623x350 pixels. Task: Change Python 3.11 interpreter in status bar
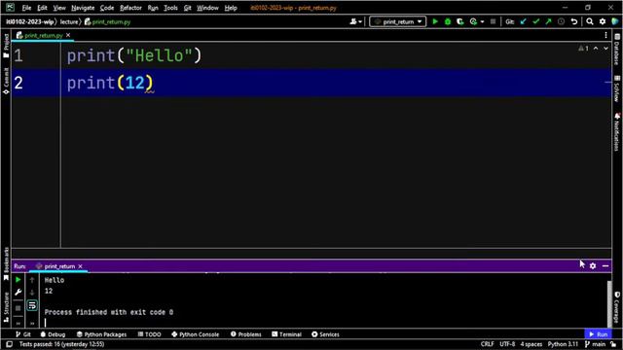[563, 344]
